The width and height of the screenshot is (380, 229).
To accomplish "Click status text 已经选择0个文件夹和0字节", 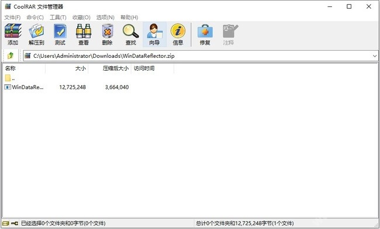I will (63, 223).
